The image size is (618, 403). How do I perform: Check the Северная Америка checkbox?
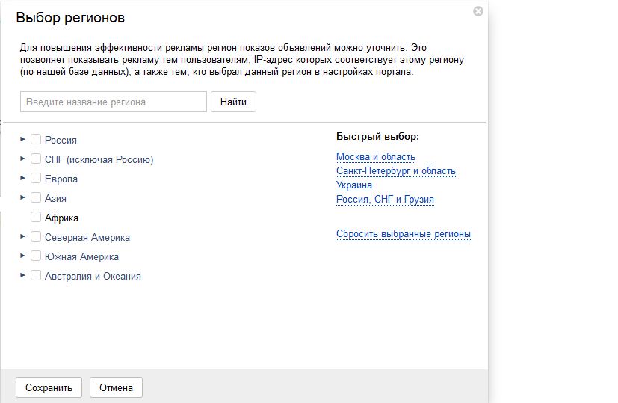point(36,236)
